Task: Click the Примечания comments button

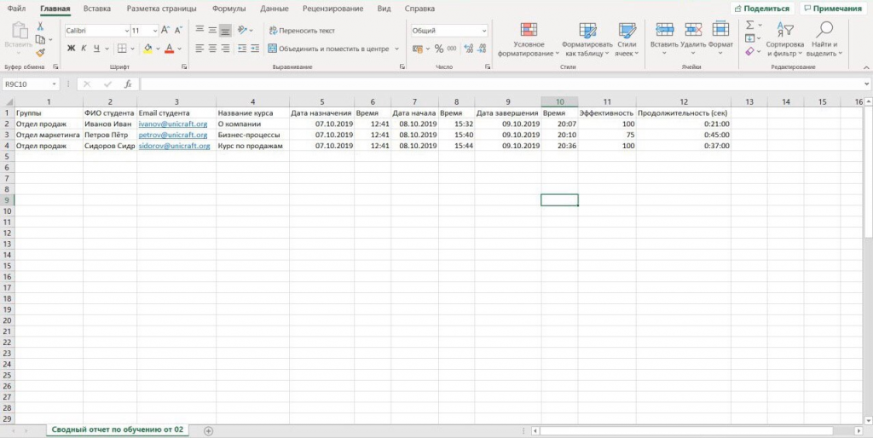Action: click(x=832, y=9)
